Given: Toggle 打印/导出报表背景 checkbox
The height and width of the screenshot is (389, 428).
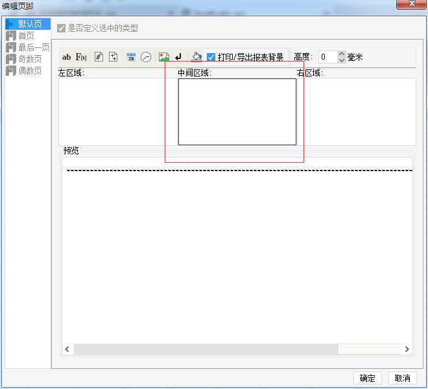Looking at the screenshot, I should [x=211, y=57].
